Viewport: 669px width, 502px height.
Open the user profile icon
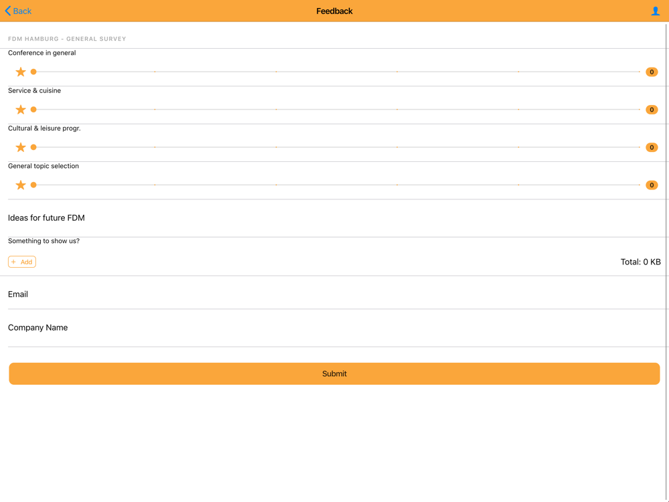click(656, 11)
